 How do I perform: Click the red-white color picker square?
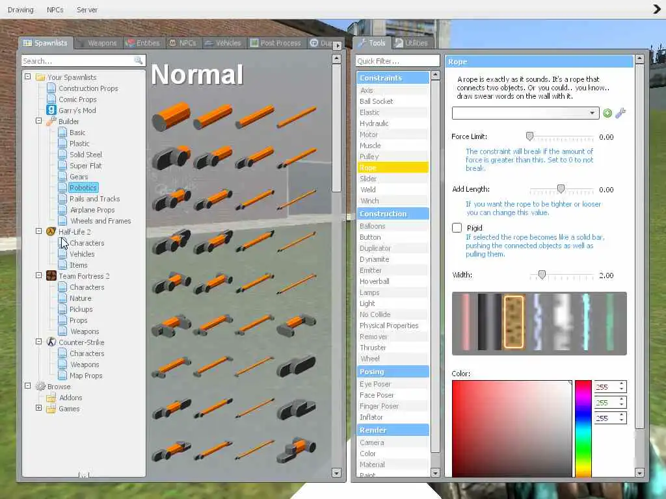coord(512,429)
